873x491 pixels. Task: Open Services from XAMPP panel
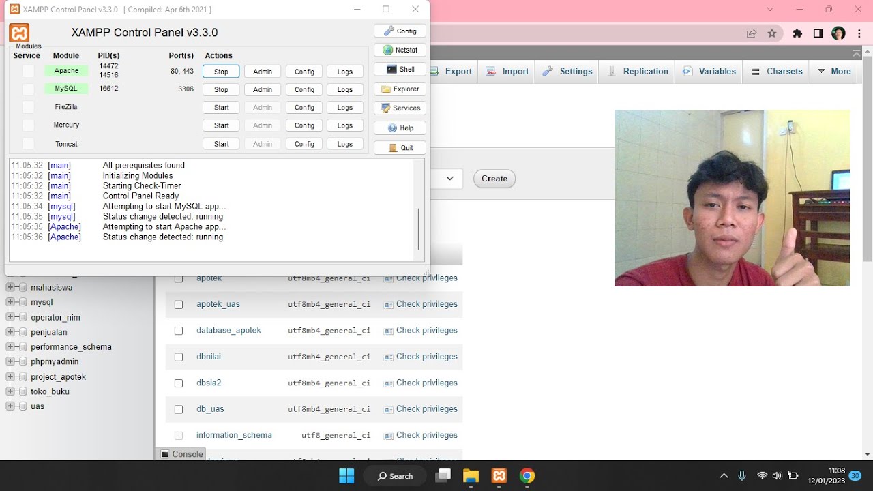pos(400,108)
